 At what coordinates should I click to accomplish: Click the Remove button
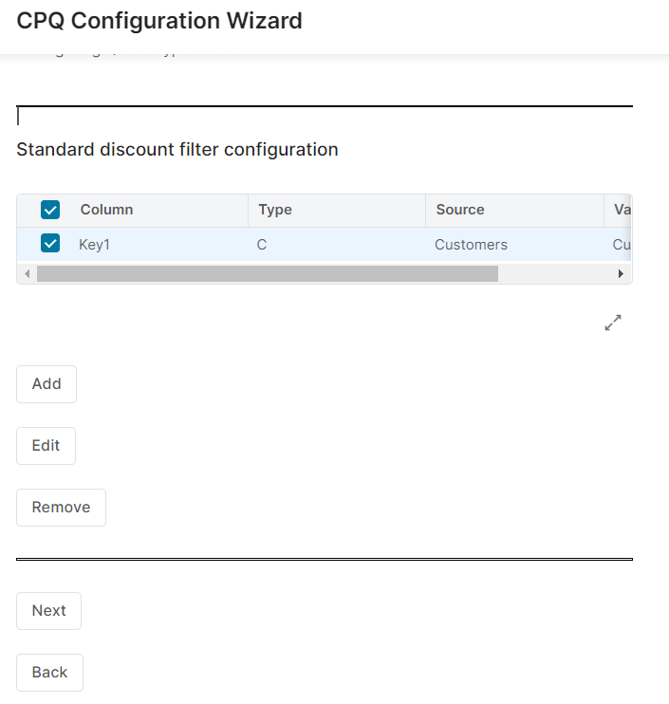[61, 508]
